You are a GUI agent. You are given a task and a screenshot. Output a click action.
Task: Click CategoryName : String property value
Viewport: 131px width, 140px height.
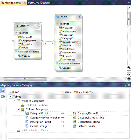tap(91, 118)
